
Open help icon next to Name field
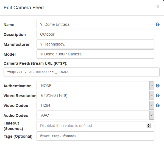(x=158, y=24)
